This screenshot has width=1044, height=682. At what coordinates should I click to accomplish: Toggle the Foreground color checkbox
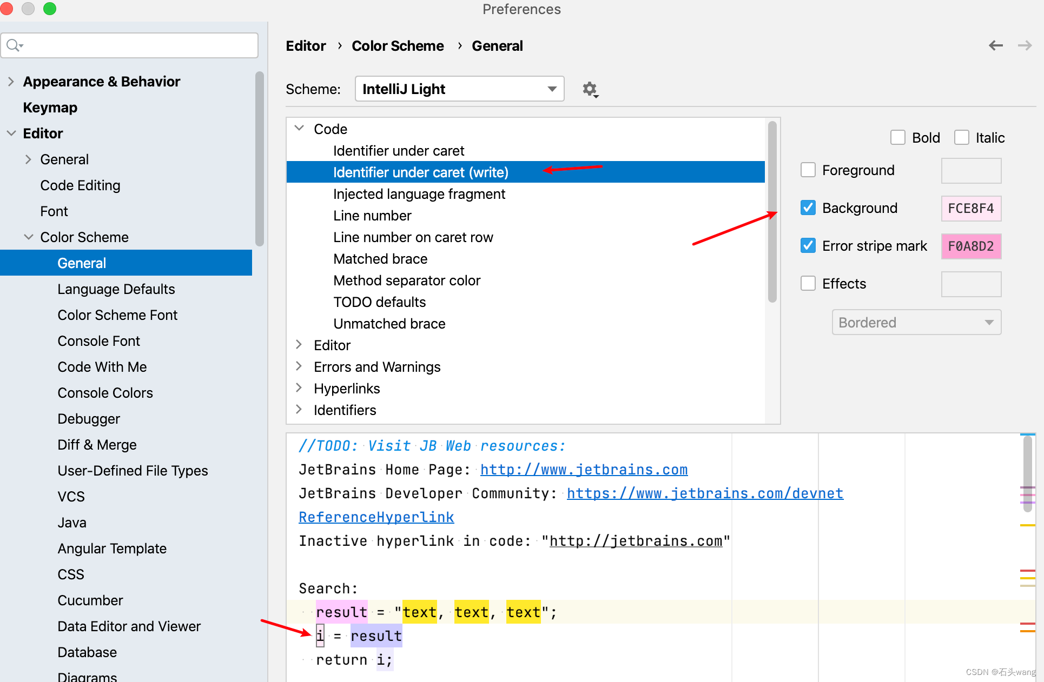808,171
